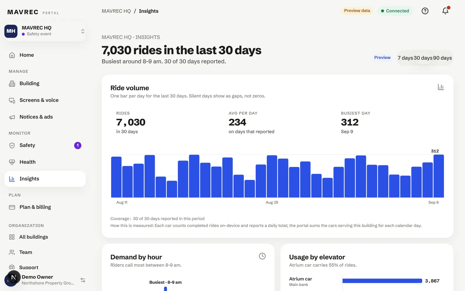Click the MH building avatar badge

(x=11, y=31)
